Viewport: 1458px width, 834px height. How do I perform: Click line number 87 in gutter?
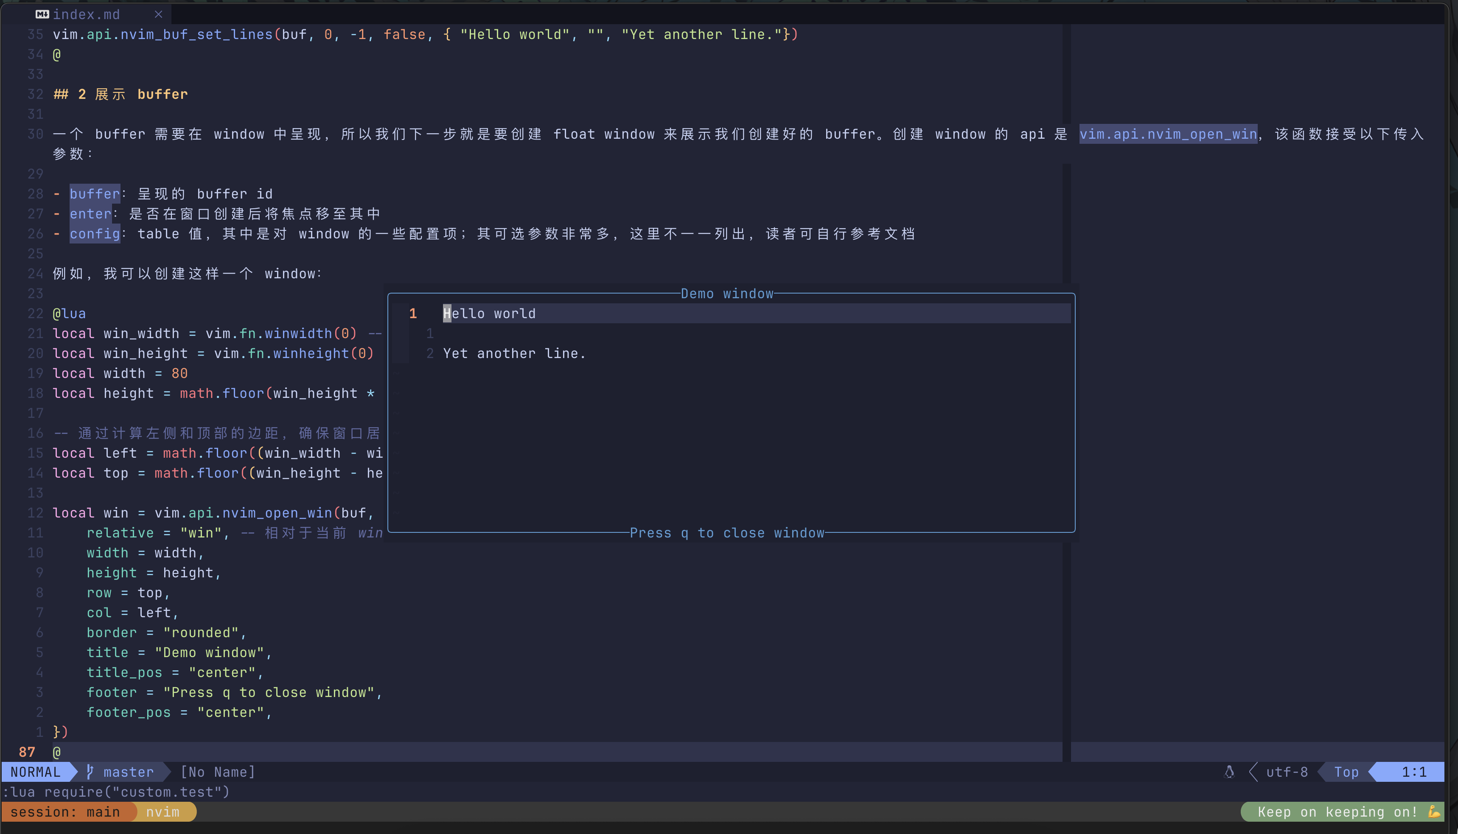coord(27,752)
